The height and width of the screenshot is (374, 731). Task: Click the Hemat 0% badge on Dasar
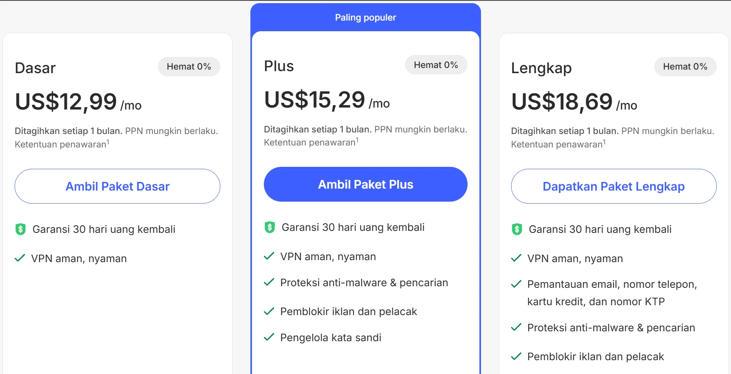pos(189,66)
